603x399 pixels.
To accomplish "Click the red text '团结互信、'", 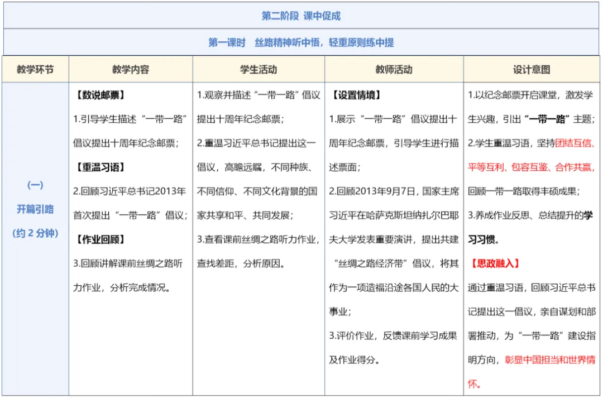I will (575, 143).
